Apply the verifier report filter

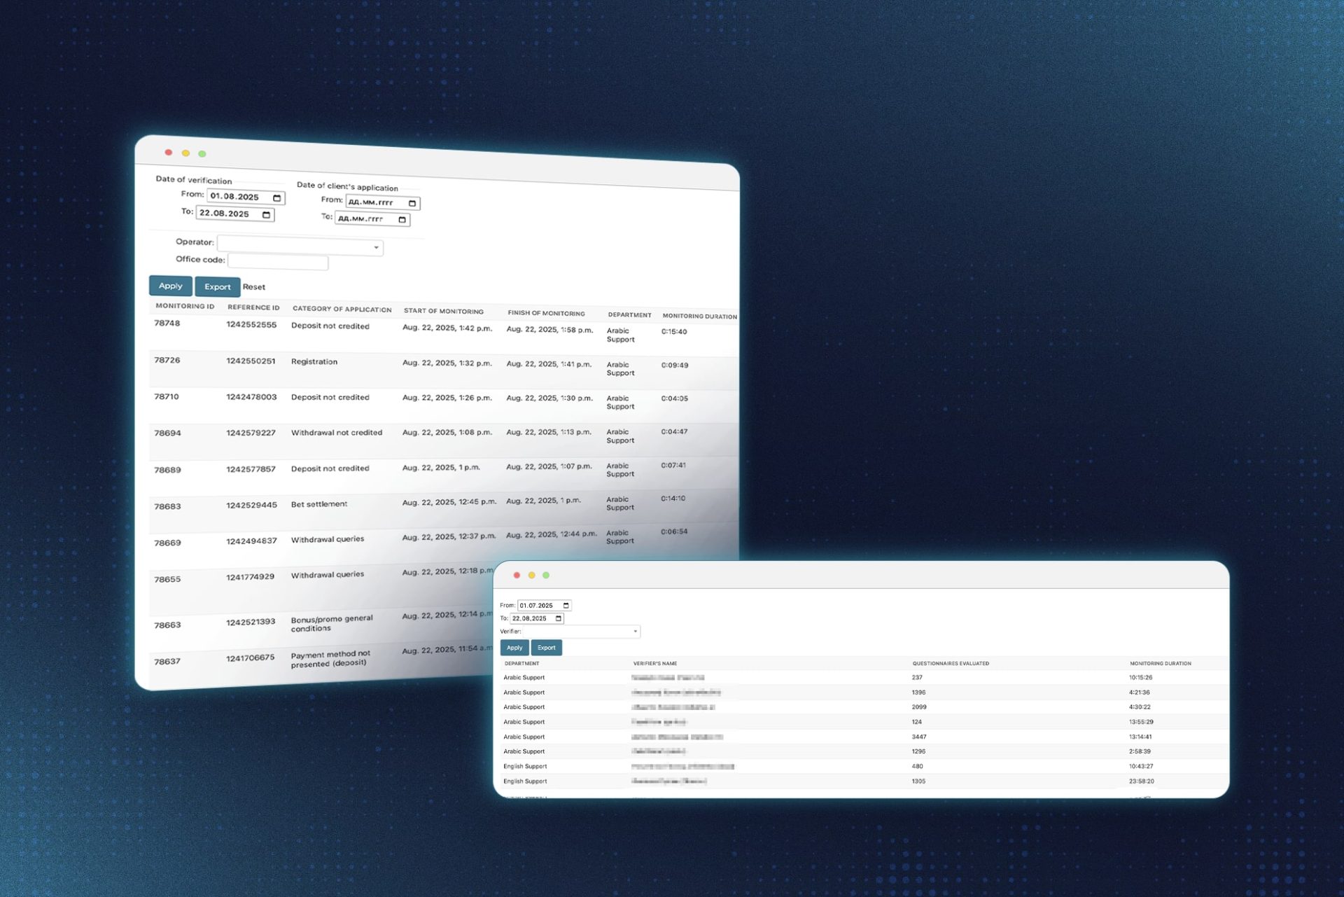(514, 648)
